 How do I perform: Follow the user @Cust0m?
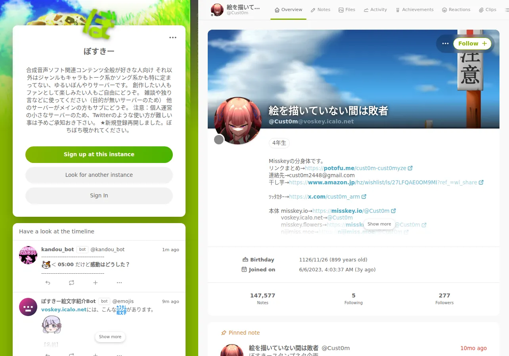tap(472, 44)
